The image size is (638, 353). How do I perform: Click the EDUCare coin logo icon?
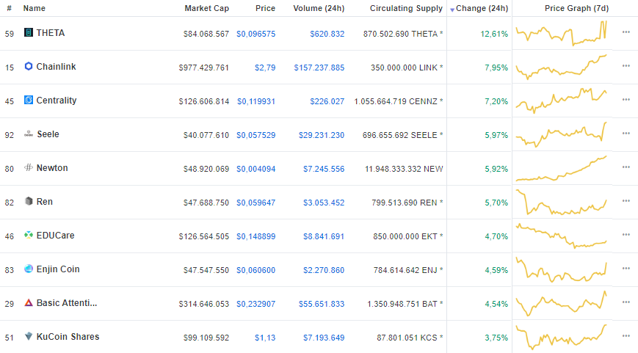pyautogui.click(x=29, y=235)
